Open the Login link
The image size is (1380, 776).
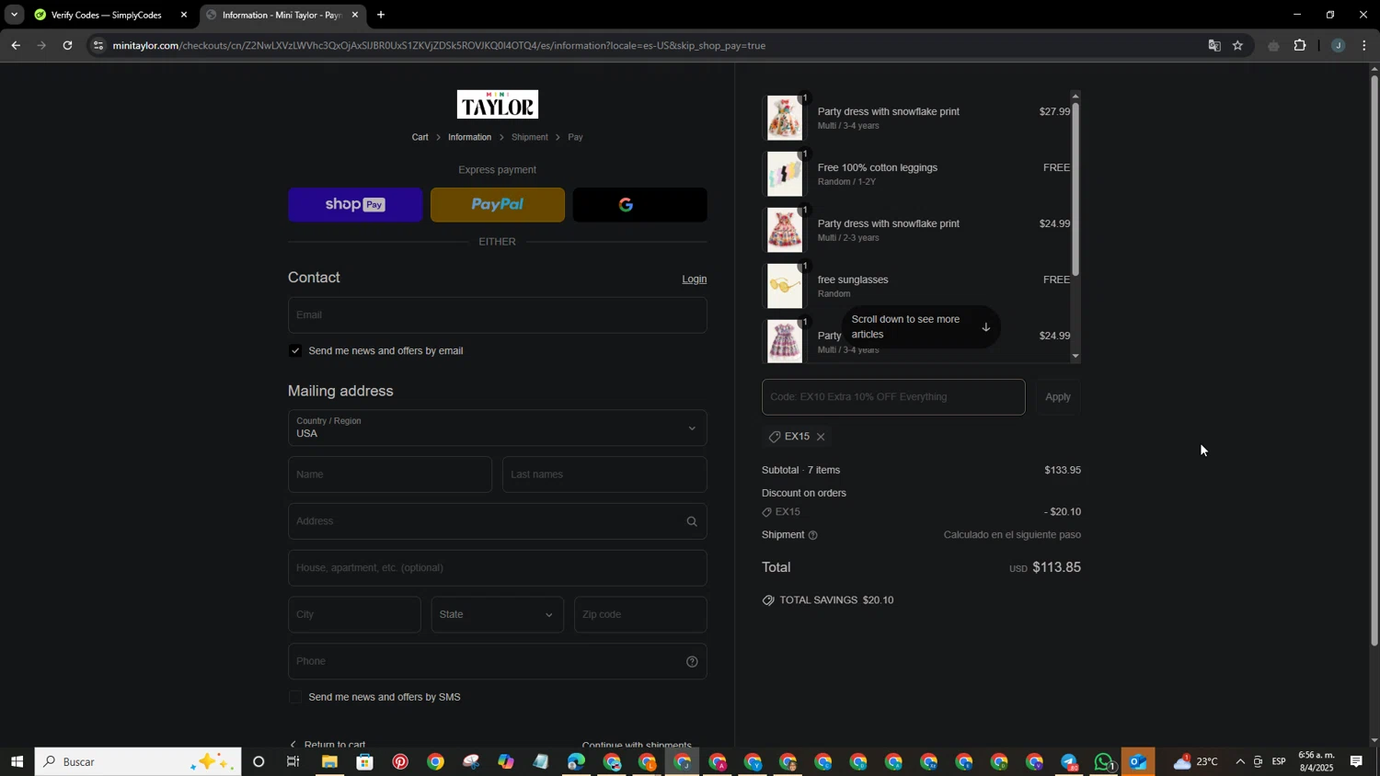pos(695,279)
